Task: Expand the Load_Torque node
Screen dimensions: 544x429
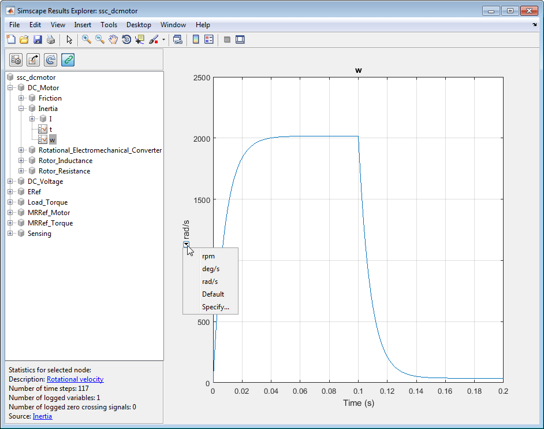Action: click(10, 202)
